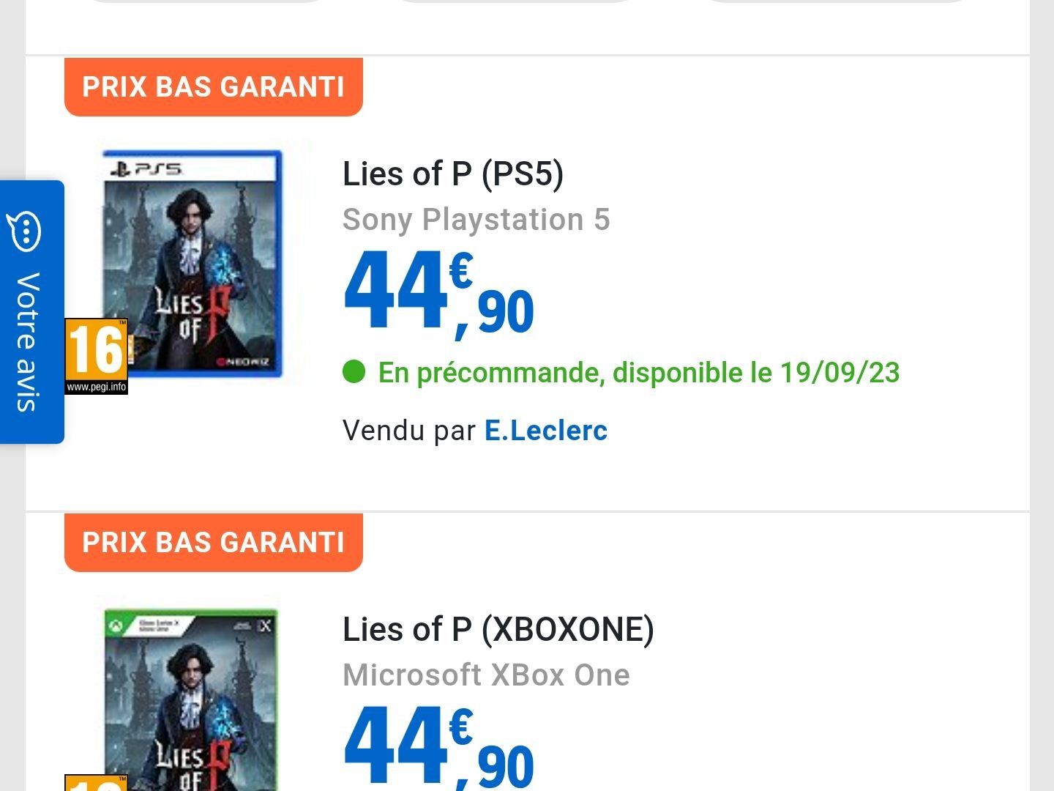Click Xbox product Prix Bas Garanti badge

tap(214, 542)
